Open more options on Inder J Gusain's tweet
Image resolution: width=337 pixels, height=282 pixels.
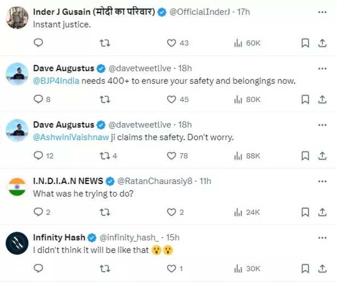click(x=322, y=11)
